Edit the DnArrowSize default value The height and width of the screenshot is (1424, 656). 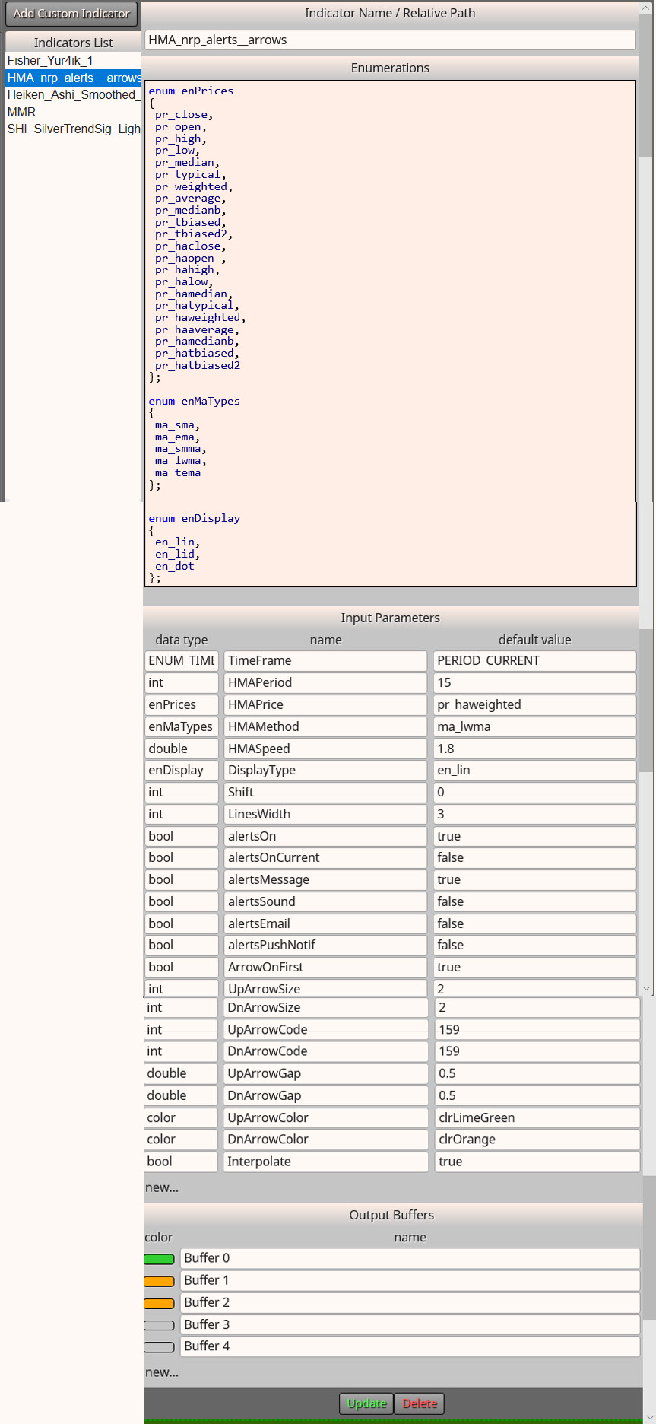tap(537, 1007)
